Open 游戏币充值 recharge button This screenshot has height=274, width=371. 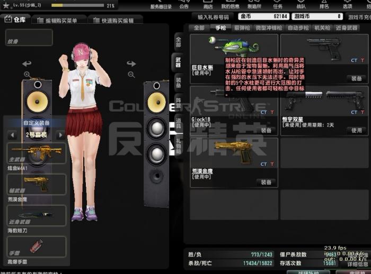click(x=358, y=17)
